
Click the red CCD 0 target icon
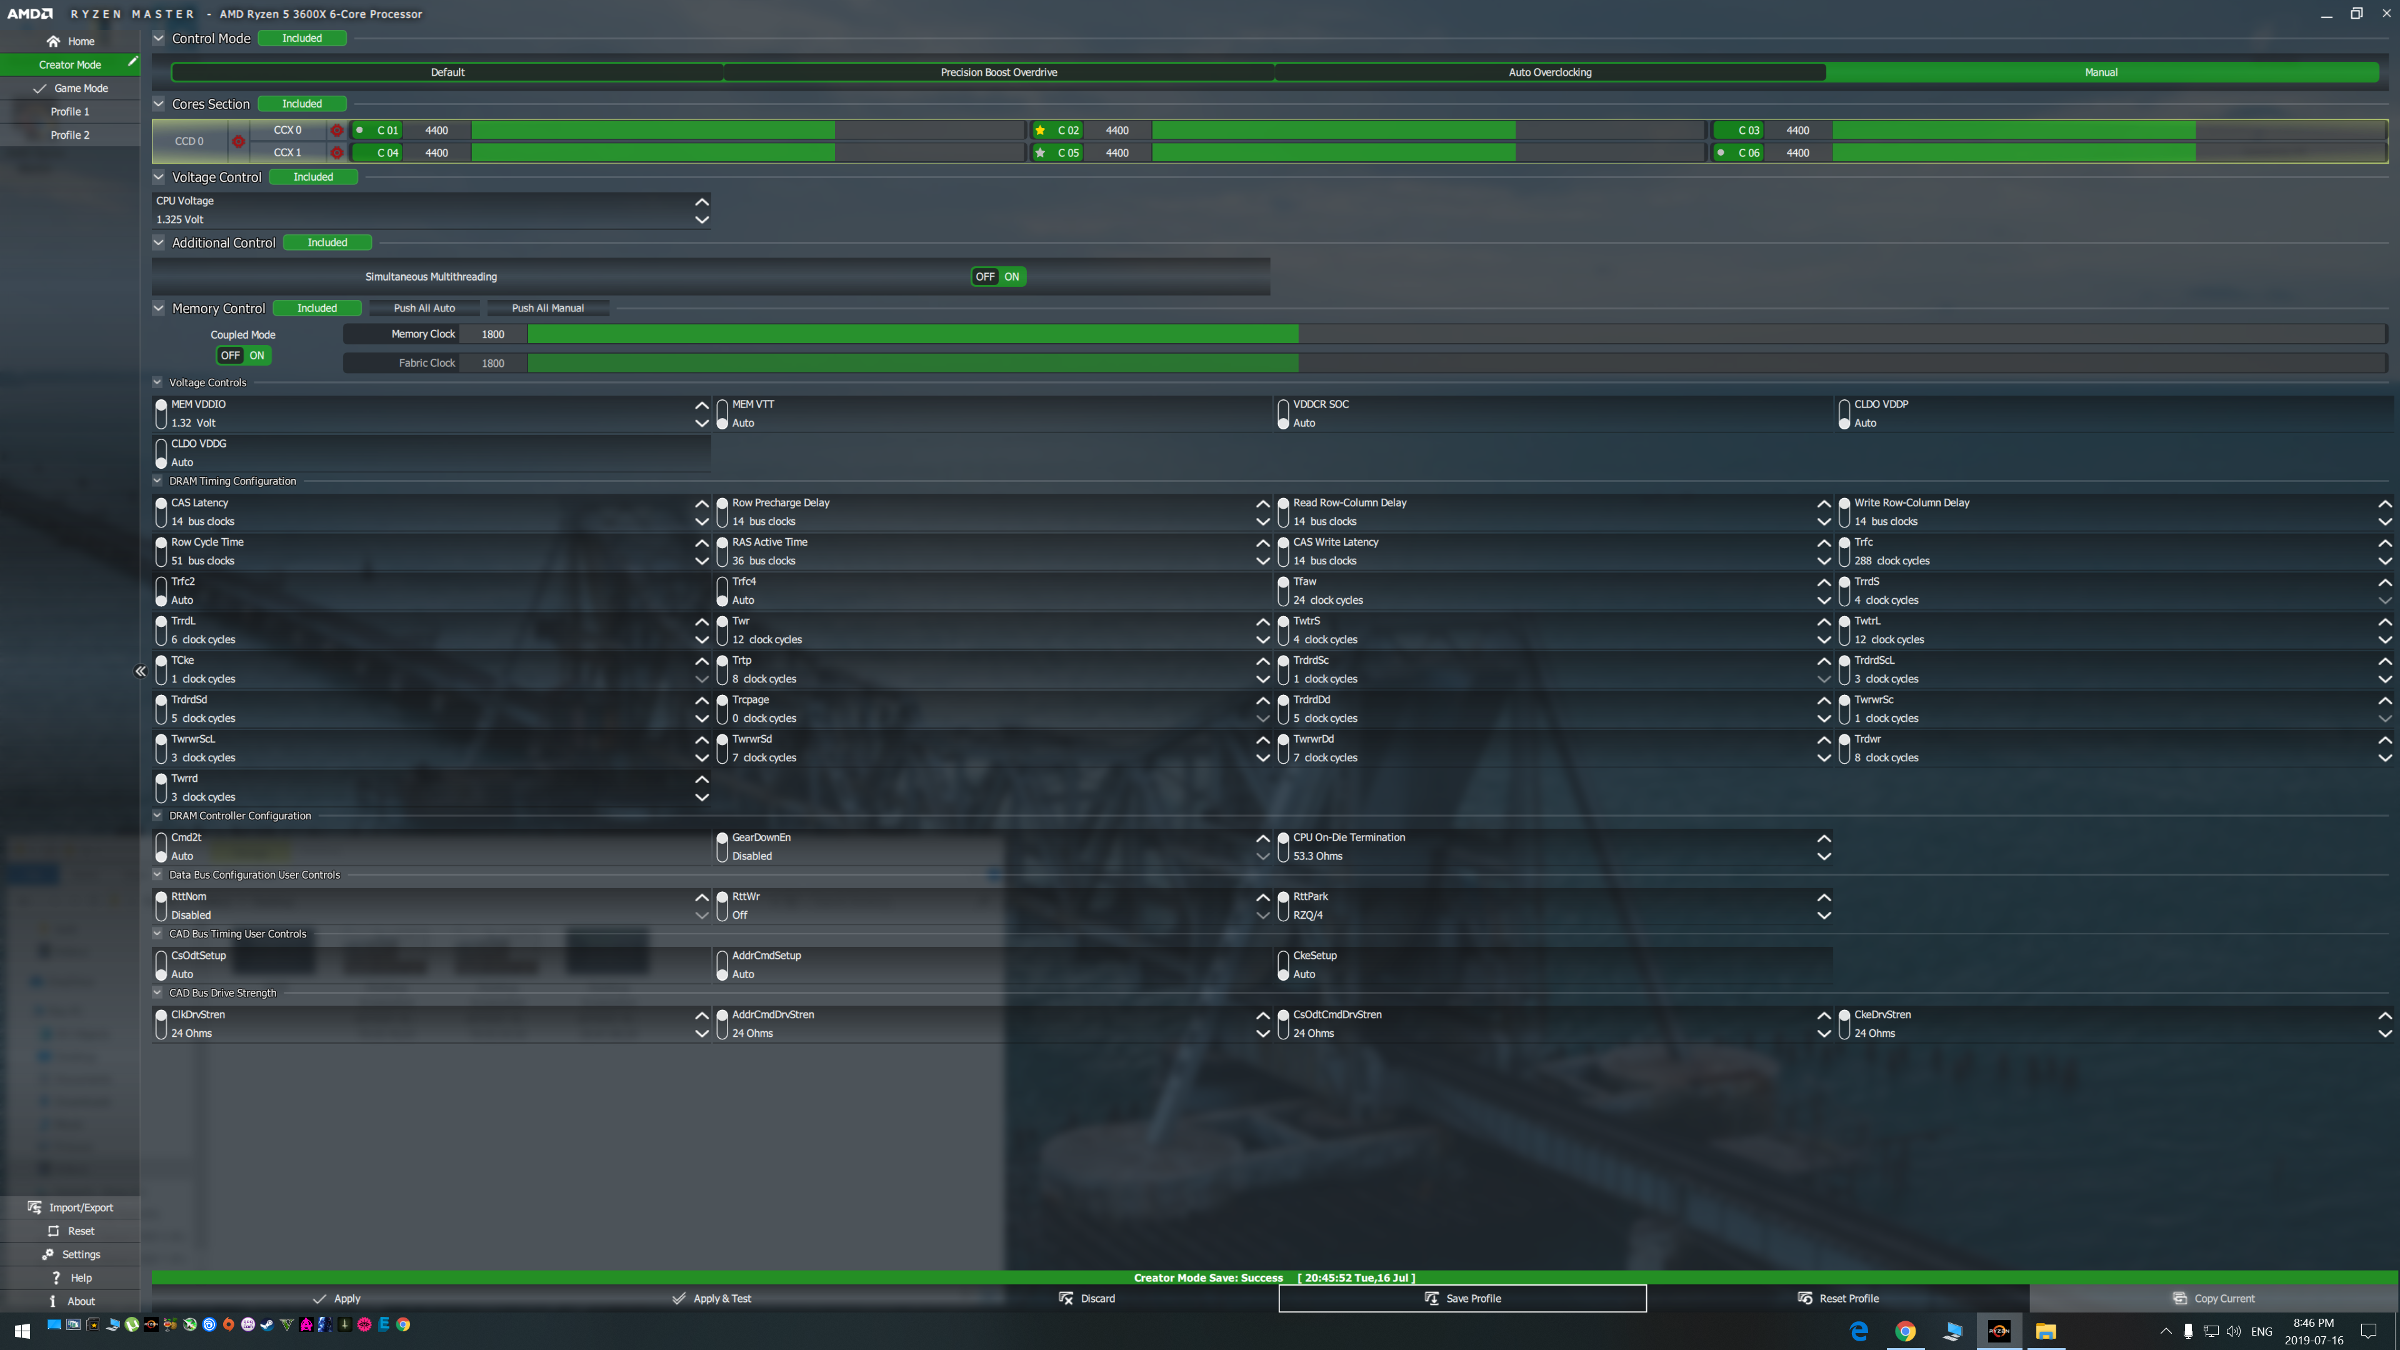coord(239,142)
